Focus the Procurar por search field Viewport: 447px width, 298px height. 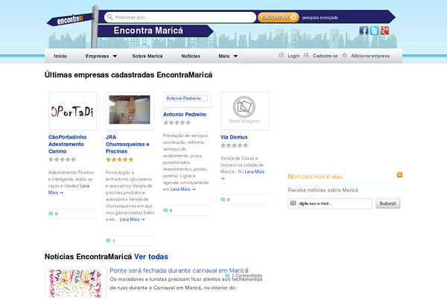[180, 17]
